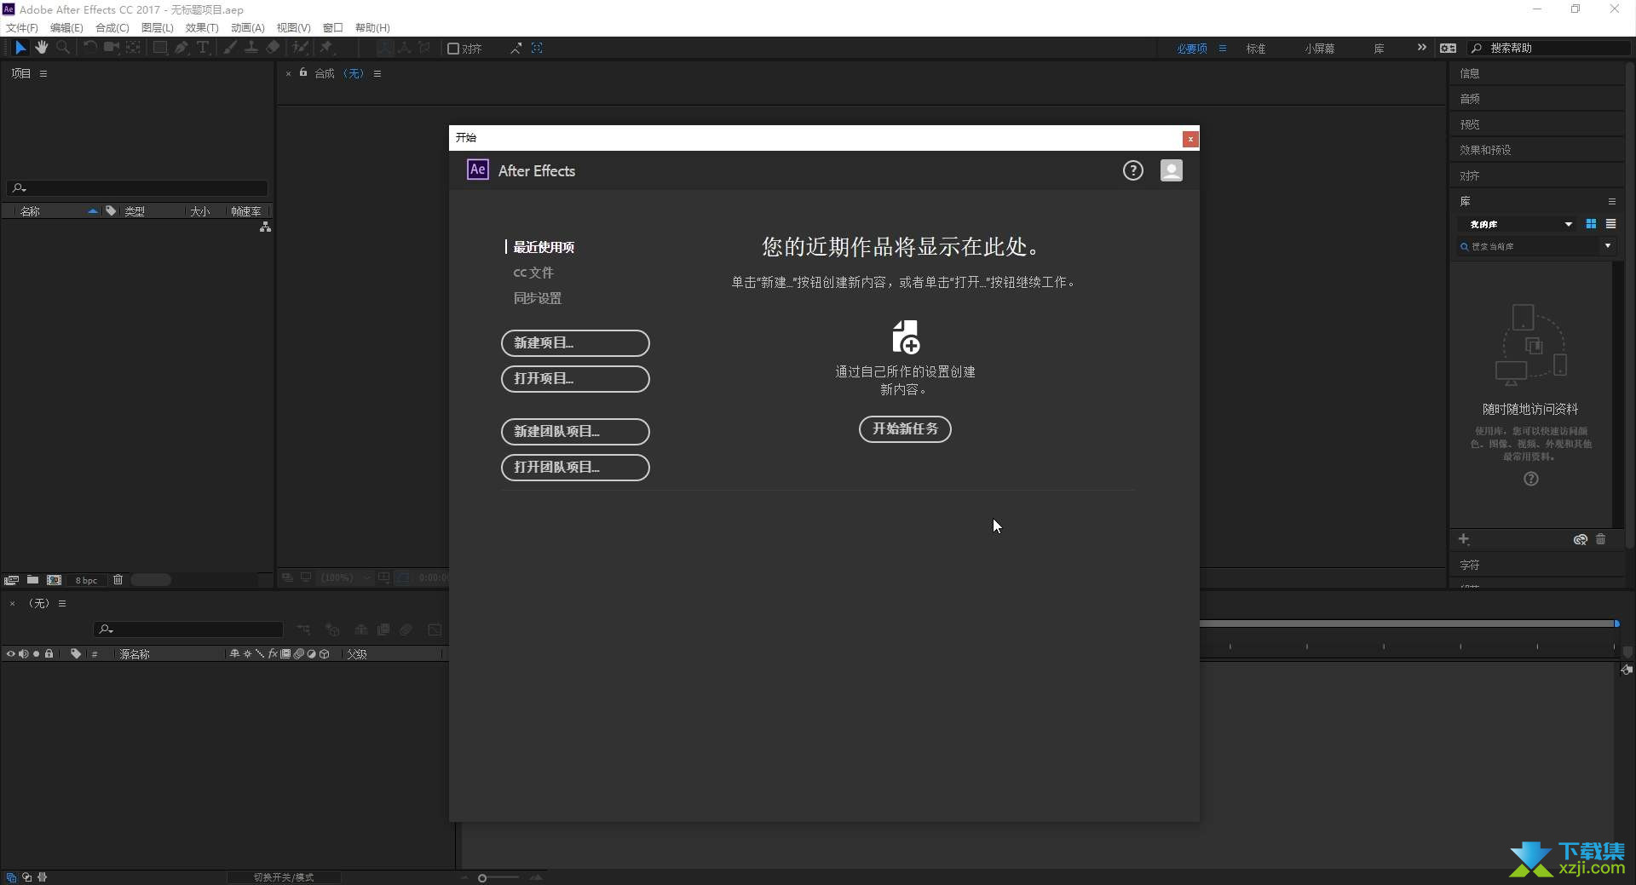Open the 必要项 workspace menu icon
The image size is (1636, 885).
tap(1223, 49)
